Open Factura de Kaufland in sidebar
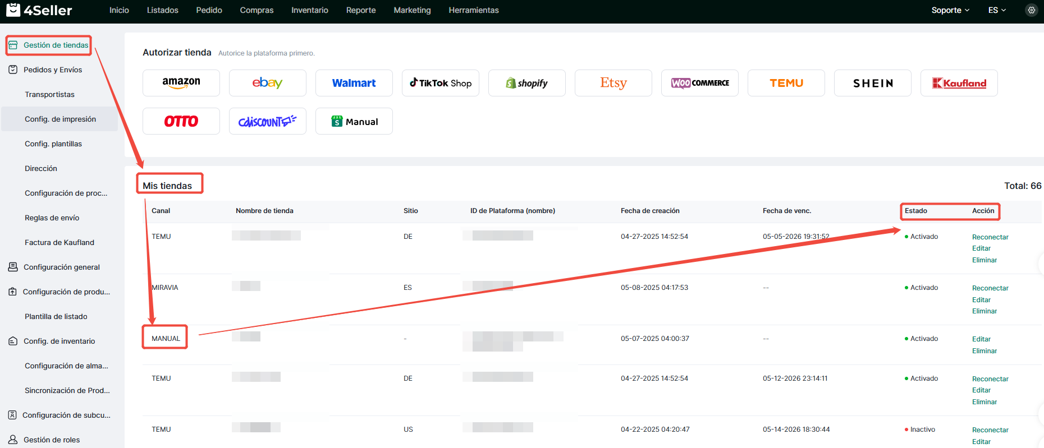The width and height of the screenshot is (1044, 448). click(x=59, y=242)
